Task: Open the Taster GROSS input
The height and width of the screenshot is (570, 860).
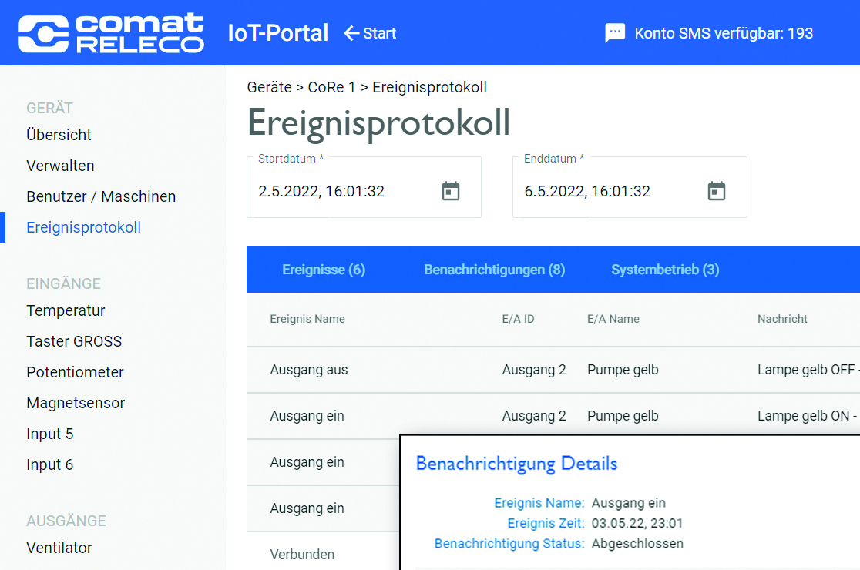Action: [x=74, y=341]
